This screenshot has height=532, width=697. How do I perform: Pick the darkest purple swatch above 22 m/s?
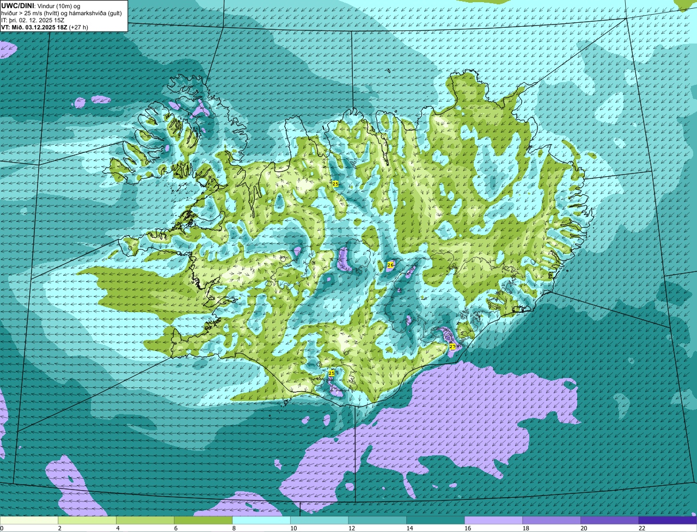pyautogui.click(x=668, y=520)
